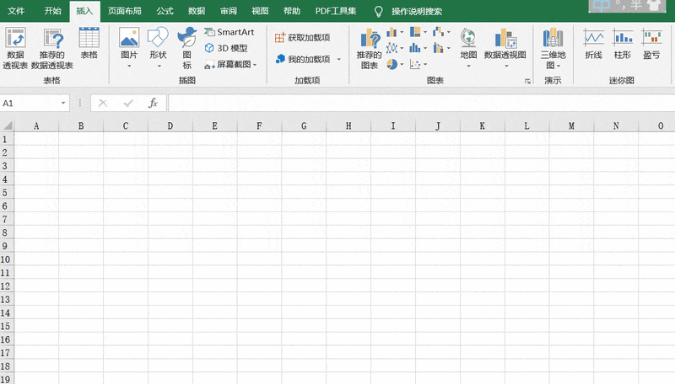The image size is (675, 384).
Task: Click the insert function fx icon
Action: tap(153, 103)
